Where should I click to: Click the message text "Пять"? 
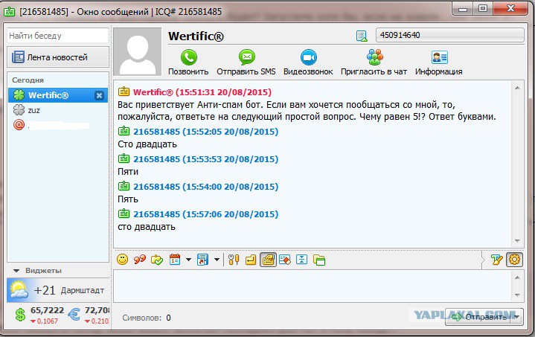click(x=128, y=199)
